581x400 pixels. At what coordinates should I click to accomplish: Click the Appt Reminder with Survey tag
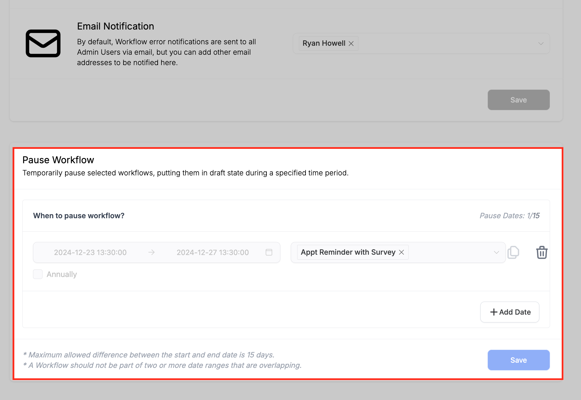coord(348,252)
